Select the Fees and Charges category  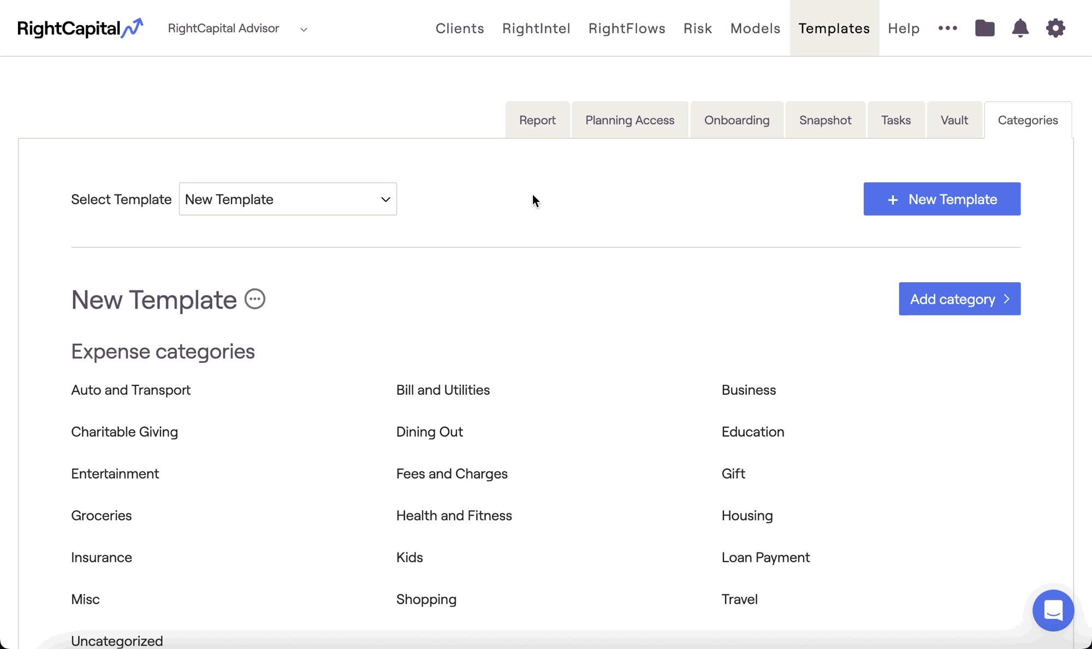[x=452, y=474]
